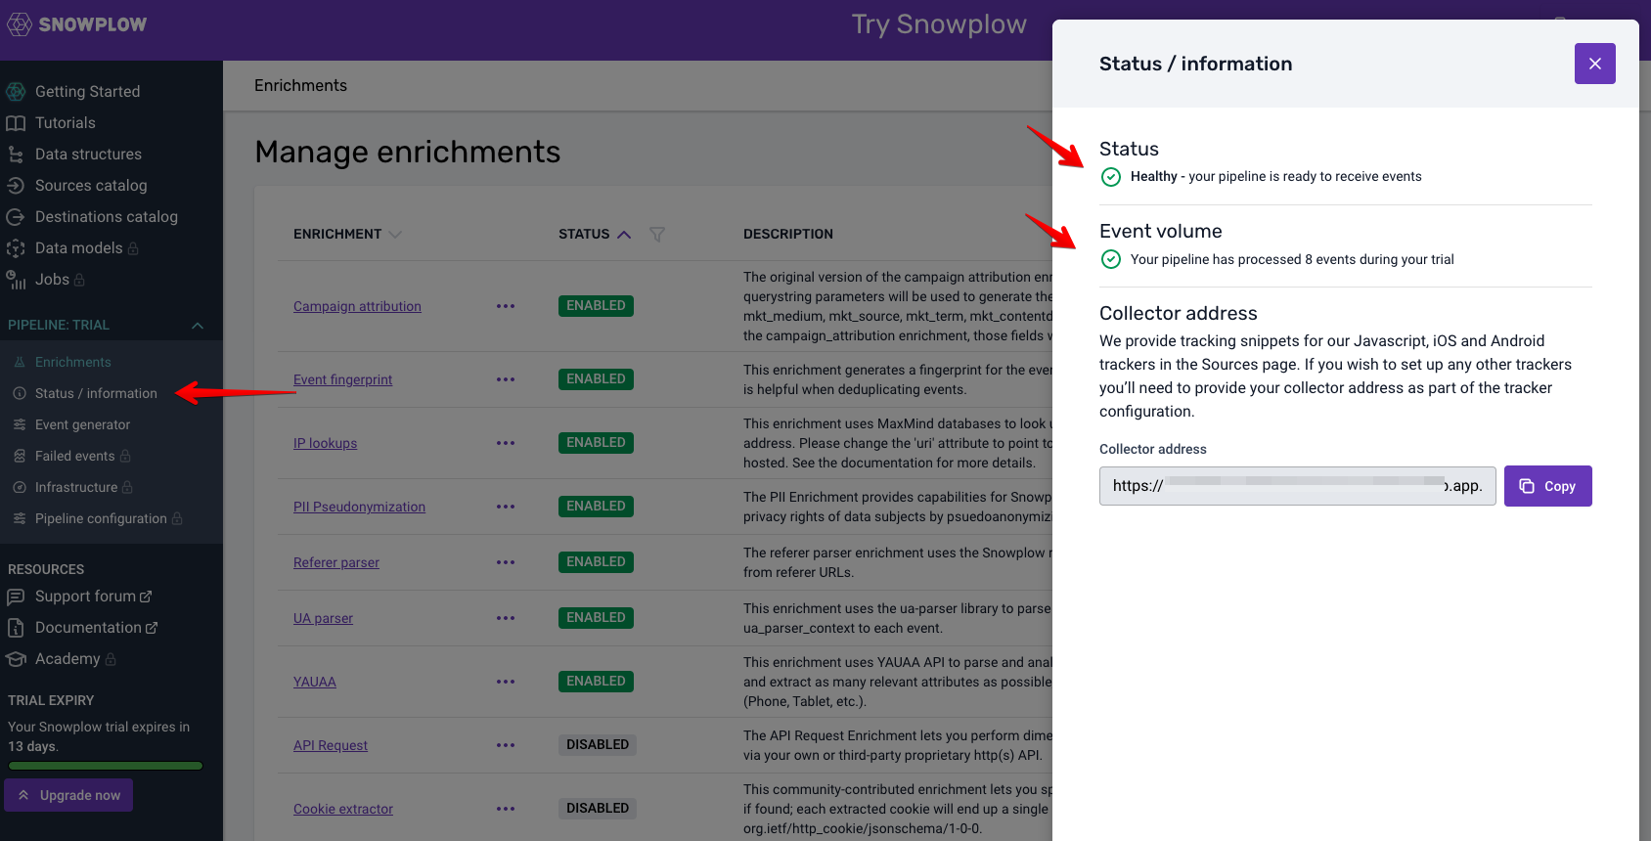Toggle the Status column sort arrow
Viewport: 1651px width, 841px height.
[624, 234]
